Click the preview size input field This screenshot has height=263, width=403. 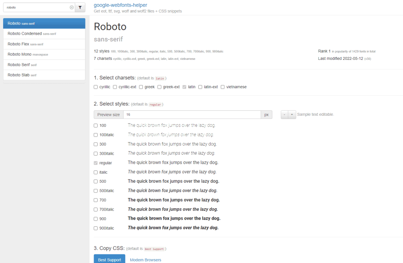pyautogui.click(x=192, y=115)
